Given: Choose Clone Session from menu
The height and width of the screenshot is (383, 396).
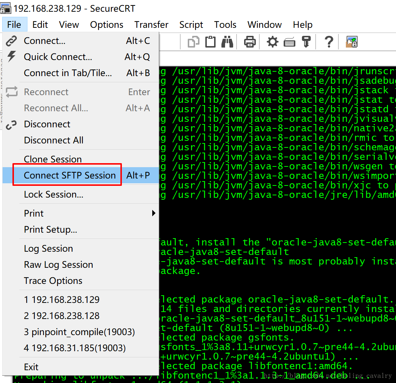Looking at the screenshot, I should (x=81, y=159).
